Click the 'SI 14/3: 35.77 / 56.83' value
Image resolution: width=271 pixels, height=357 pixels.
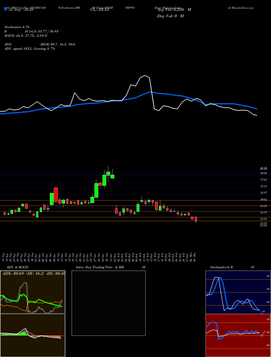pos(42,31)
